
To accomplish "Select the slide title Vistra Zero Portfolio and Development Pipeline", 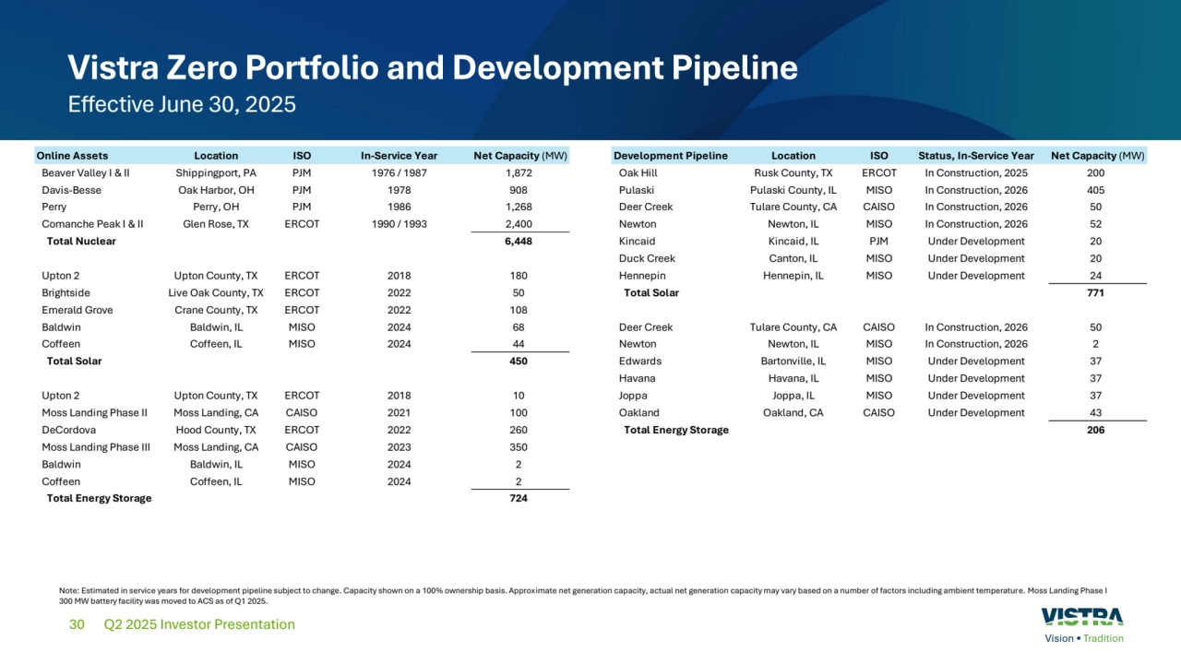I will click(433, 68).
